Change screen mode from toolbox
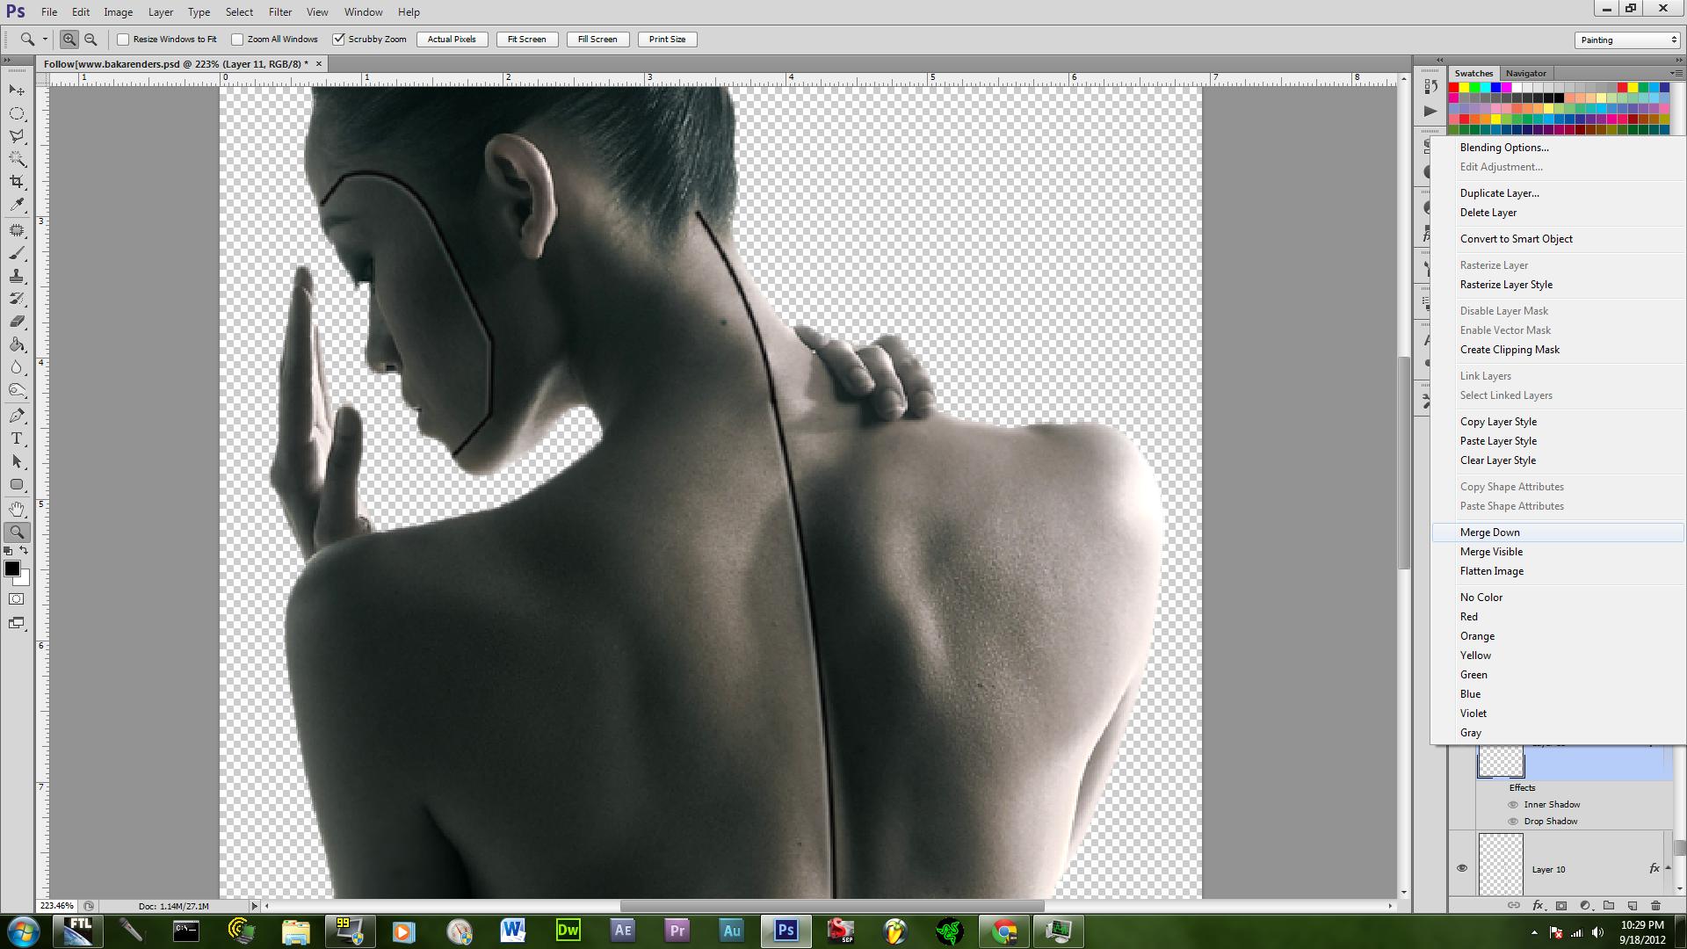Viewport: 1687px width, 949px height. pos(17,623)
